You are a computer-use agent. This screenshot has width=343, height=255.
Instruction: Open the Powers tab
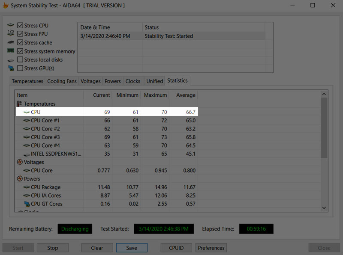(x=113, y=81)
